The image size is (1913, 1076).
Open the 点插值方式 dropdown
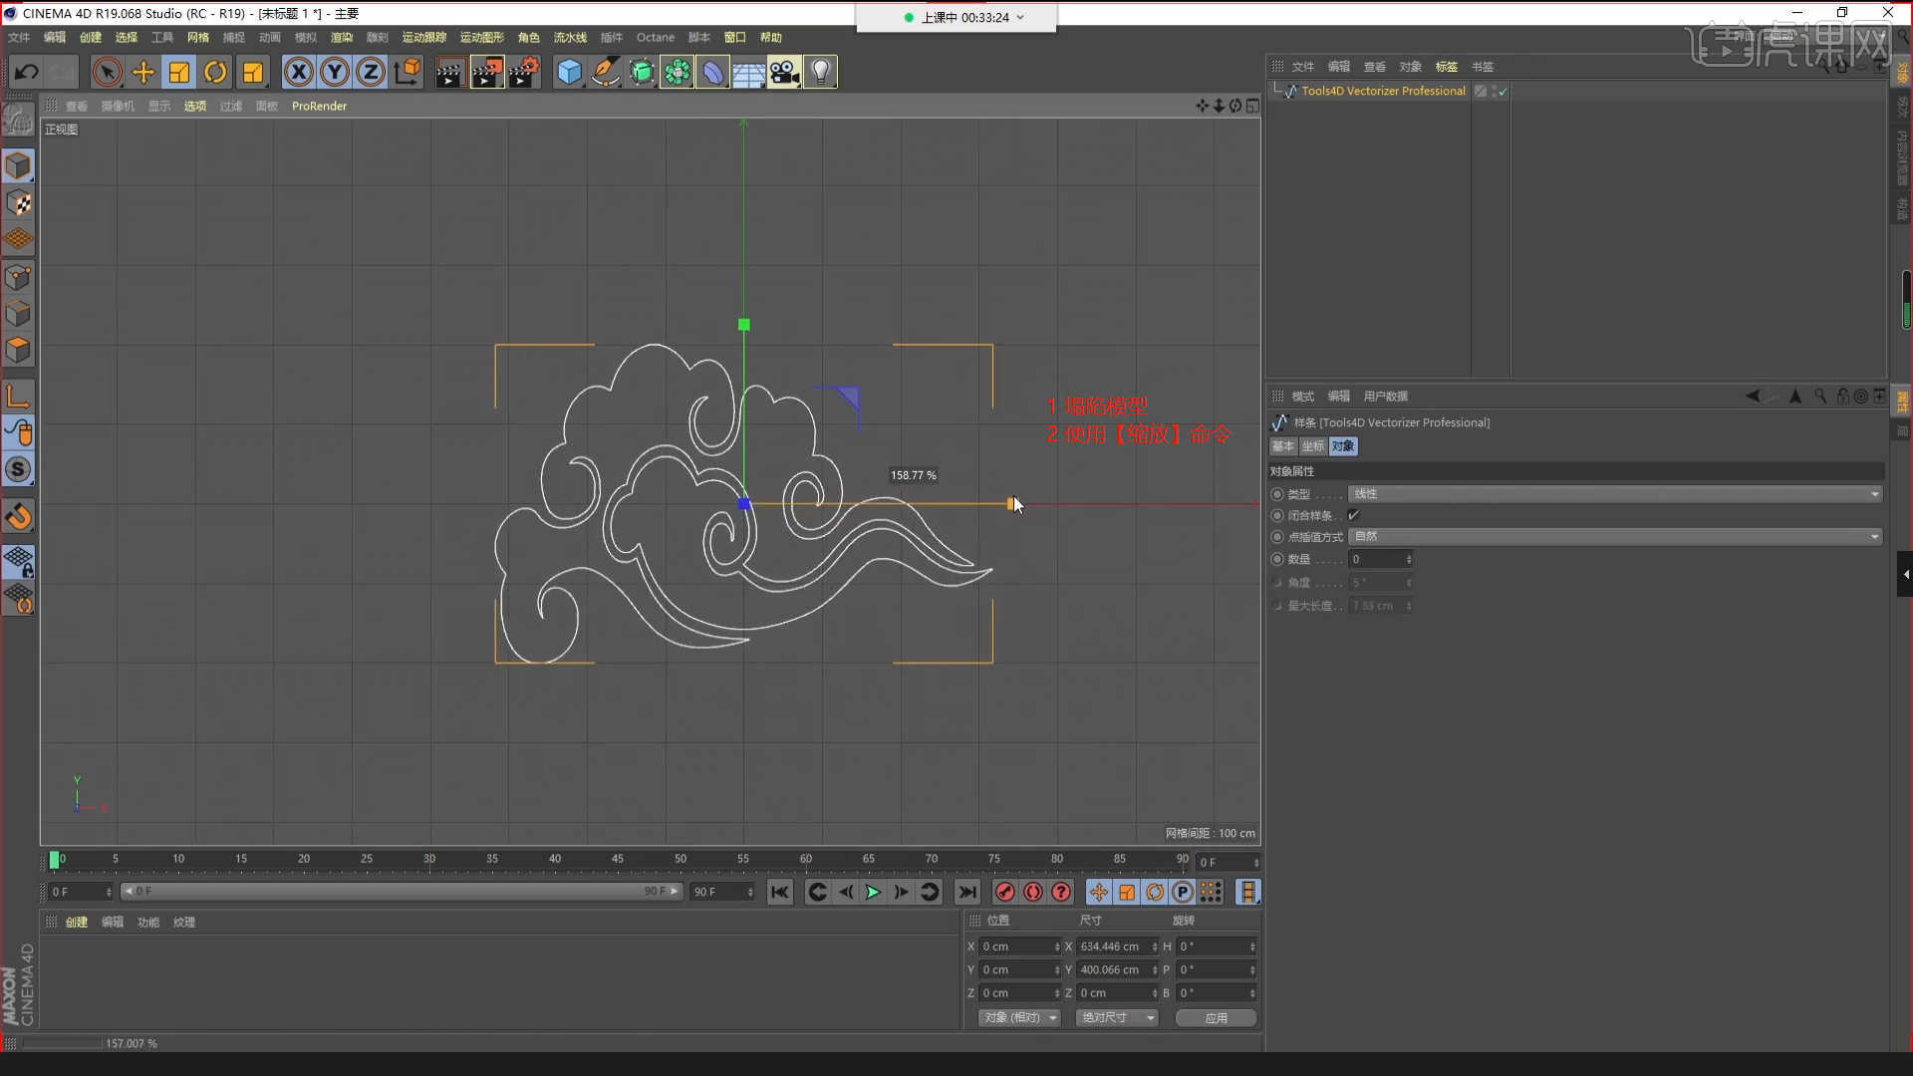point(1615,536)
